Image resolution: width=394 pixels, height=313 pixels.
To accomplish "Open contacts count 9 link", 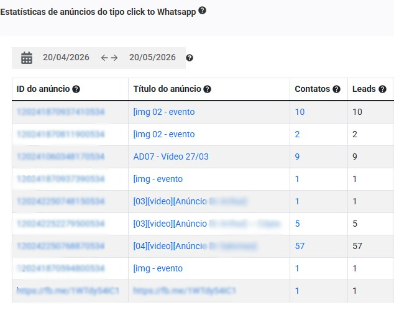I will point(297,156).
